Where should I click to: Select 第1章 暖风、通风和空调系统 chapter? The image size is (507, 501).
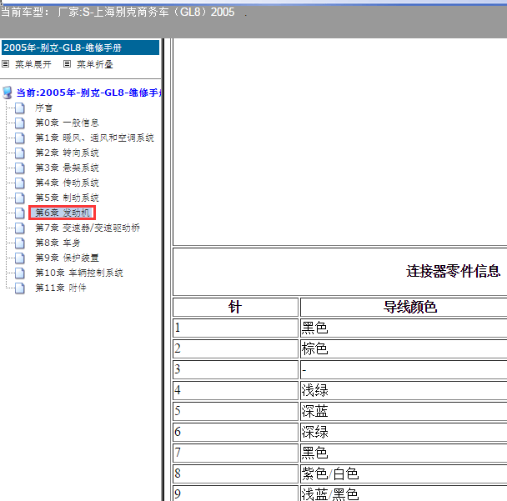(94, 138)
